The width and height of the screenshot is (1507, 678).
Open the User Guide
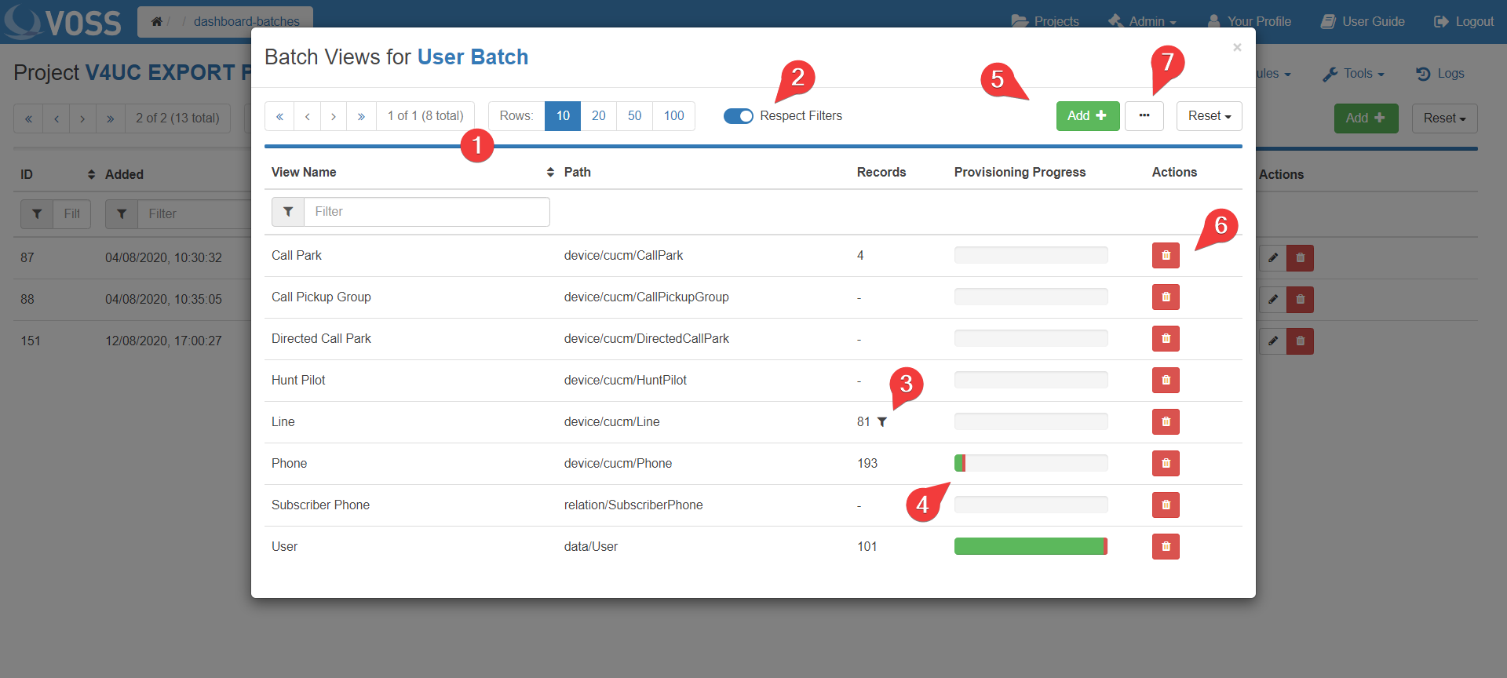click(1363, 22)
